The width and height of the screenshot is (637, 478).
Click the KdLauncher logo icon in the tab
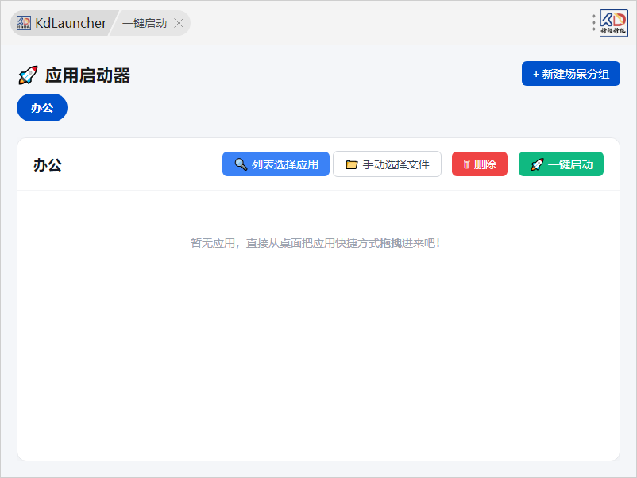click(x=24, y=23)
